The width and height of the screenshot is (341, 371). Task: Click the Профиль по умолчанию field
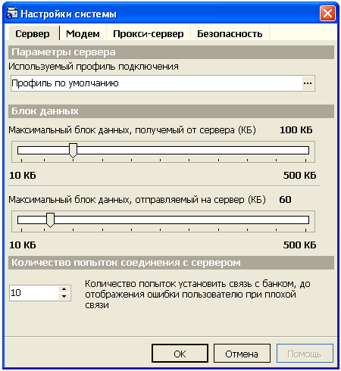point(157,83)
